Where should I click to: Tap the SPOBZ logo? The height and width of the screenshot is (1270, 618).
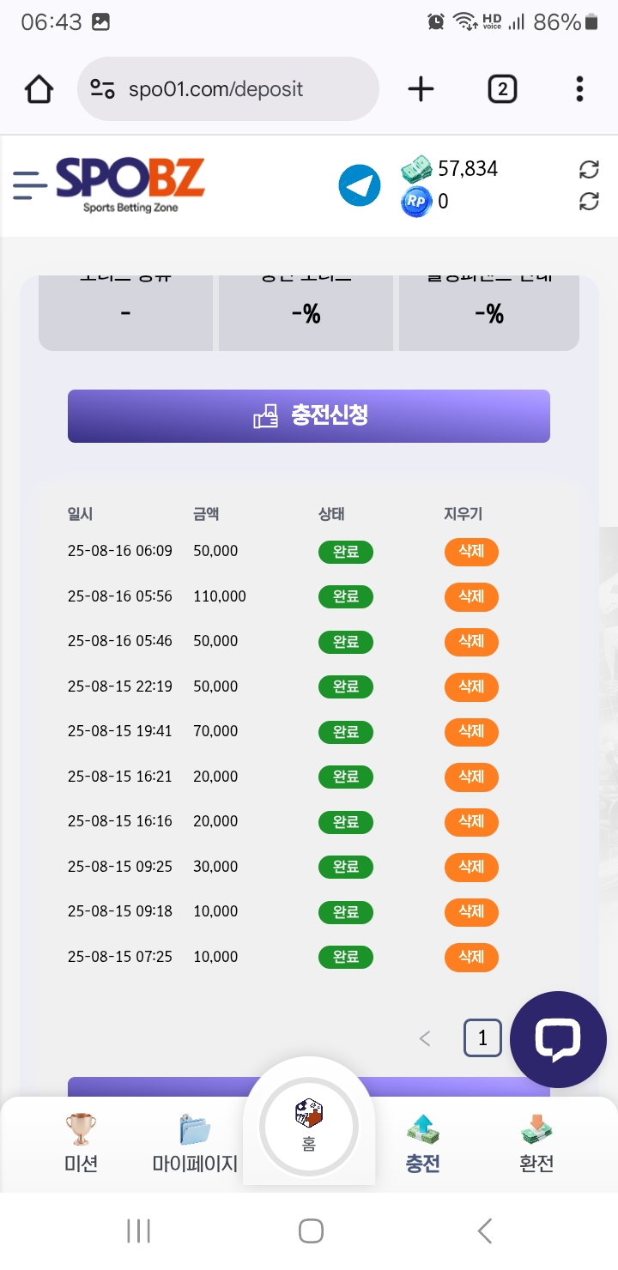pos(130,184)
